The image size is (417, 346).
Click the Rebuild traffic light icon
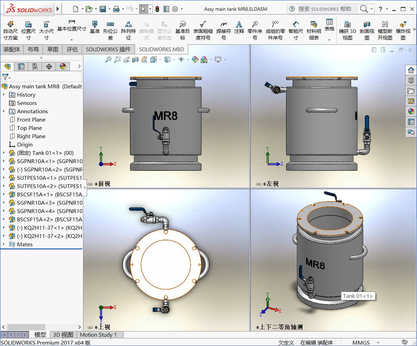coord(157,9)
